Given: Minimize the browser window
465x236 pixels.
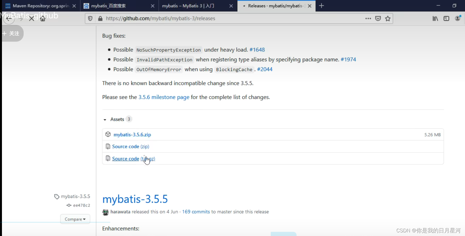Looking at the screenshot, I should pyautogui.click(x=438, y=6).
